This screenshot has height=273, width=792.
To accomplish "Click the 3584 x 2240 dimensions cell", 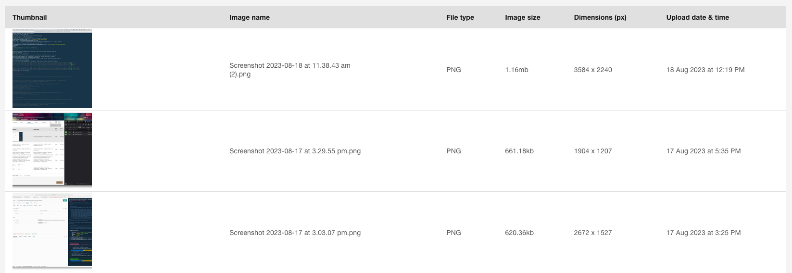I will pos(593,70).
